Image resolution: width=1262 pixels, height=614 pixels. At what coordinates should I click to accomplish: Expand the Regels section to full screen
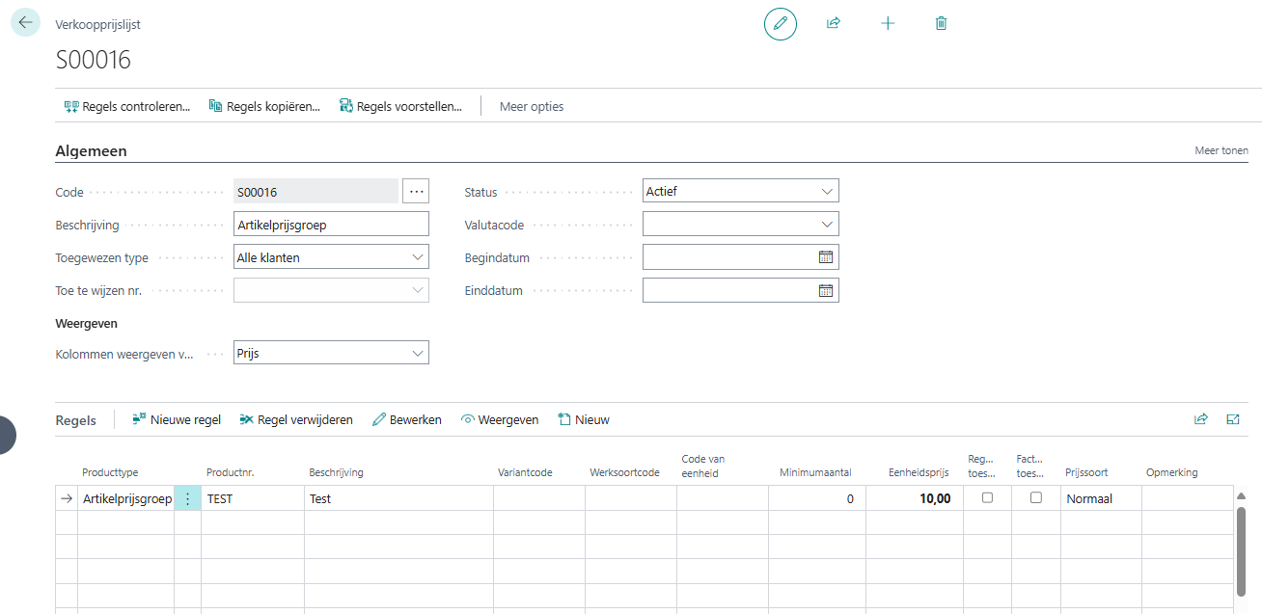pos(1232,419)
